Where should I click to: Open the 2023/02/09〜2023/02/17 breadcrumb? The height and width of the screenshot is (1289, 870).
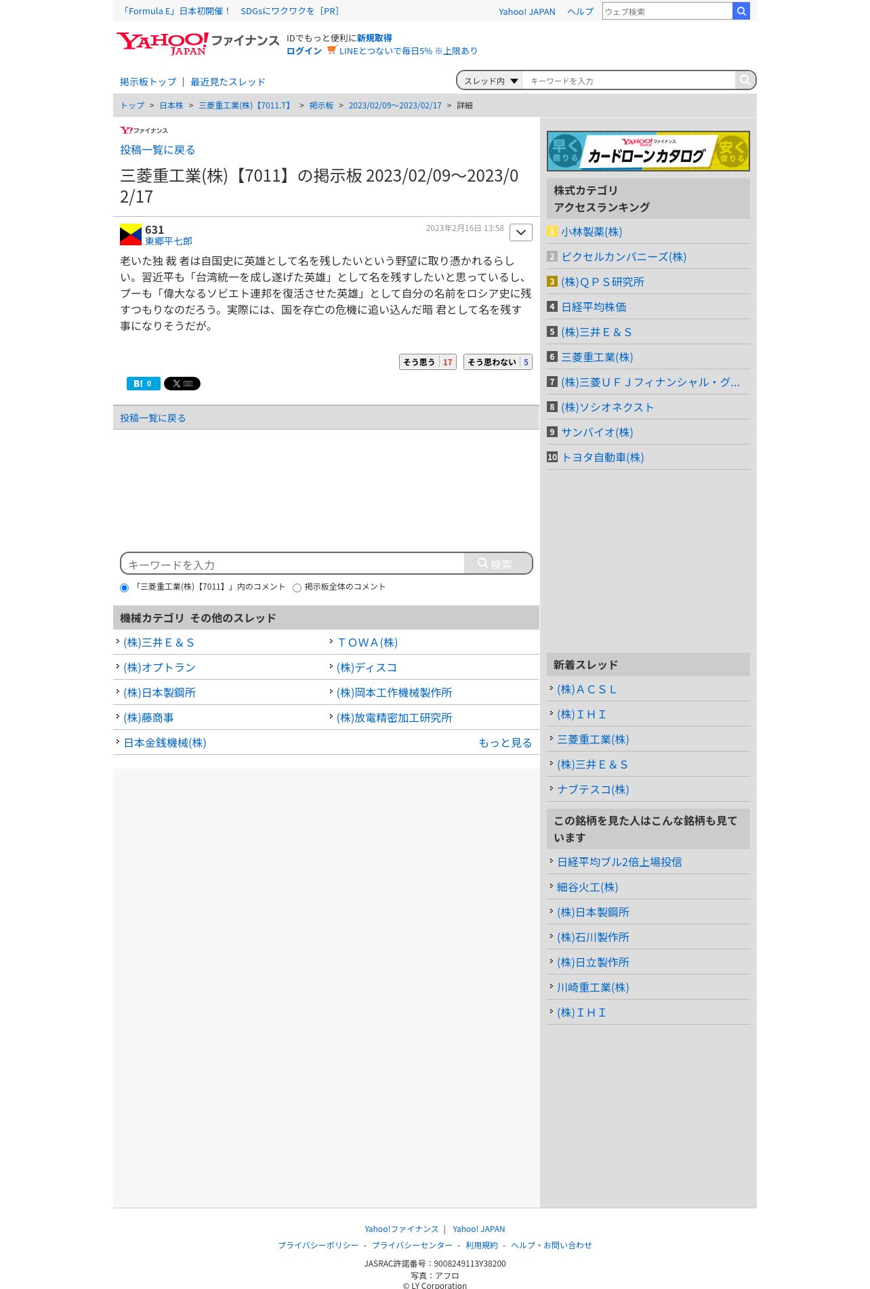click(395, 105)
